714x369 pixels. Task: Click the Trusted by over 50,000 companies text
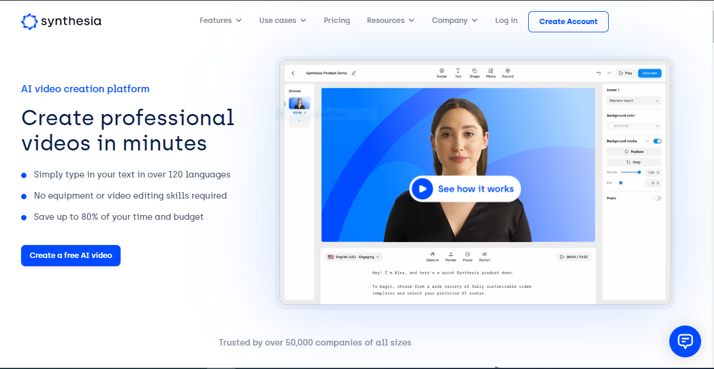click(x=315, y=342)
